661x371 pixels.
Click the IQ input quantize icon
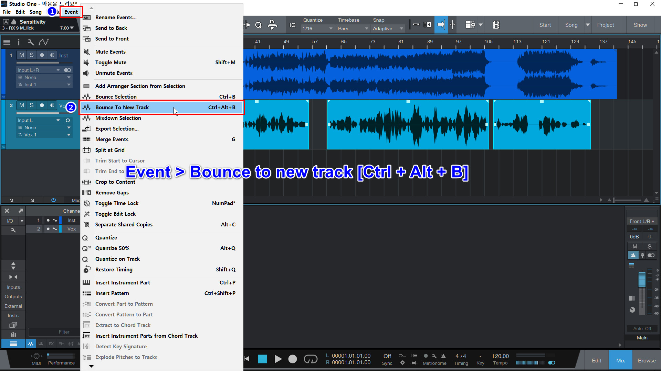tap(293, 25)
